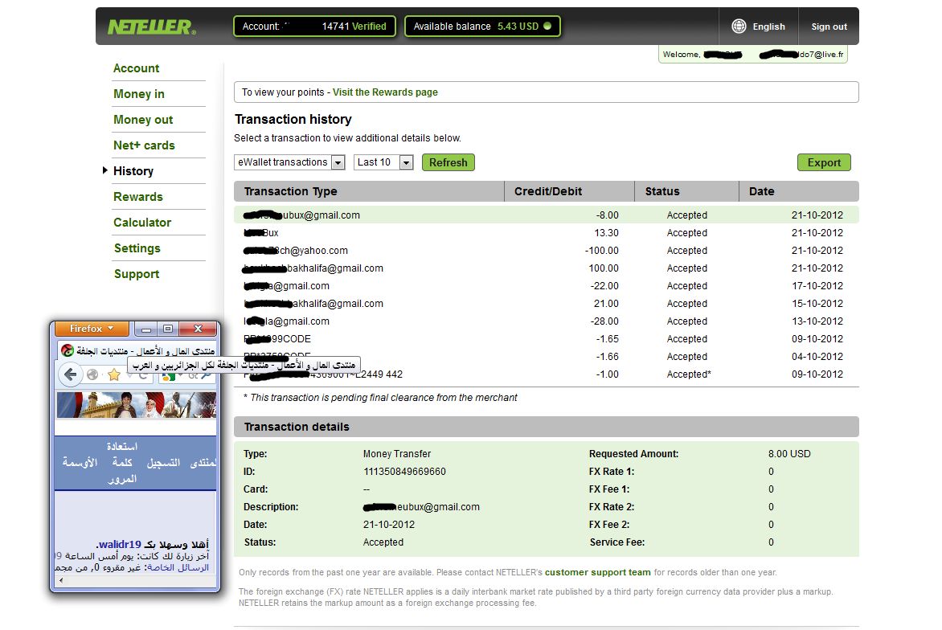The width and height of the screenshot is (942, 630).
Task: Visit the Rewards page link
Action: click(x=385, y=92)
